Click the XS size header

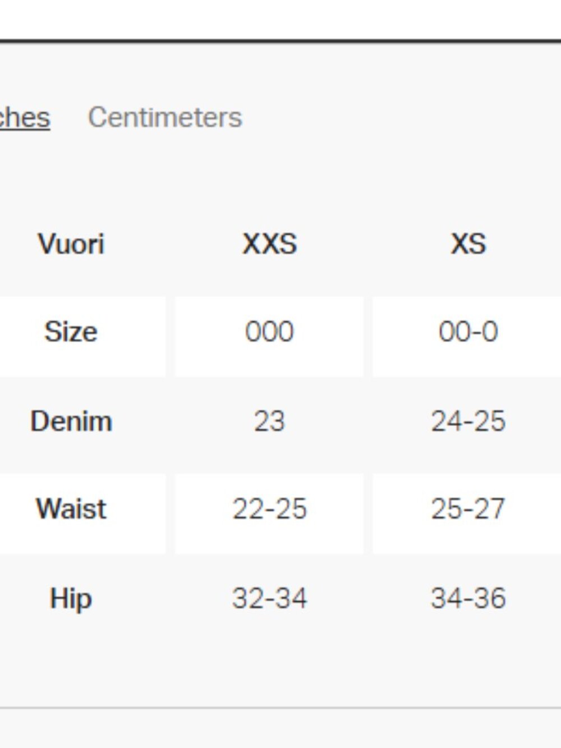pos(468,244)
